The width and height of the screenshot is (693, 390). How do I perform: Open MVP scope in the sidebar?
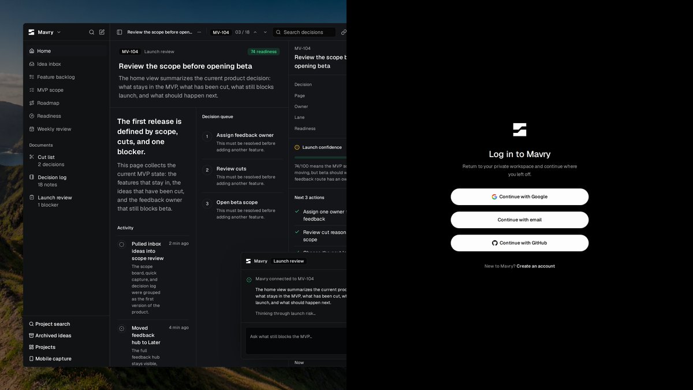tap(66, 90)
